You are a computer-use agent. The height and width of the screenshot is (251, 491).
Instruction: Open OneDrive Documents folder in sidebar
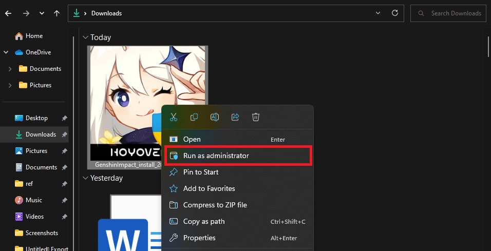pos(40,69)
